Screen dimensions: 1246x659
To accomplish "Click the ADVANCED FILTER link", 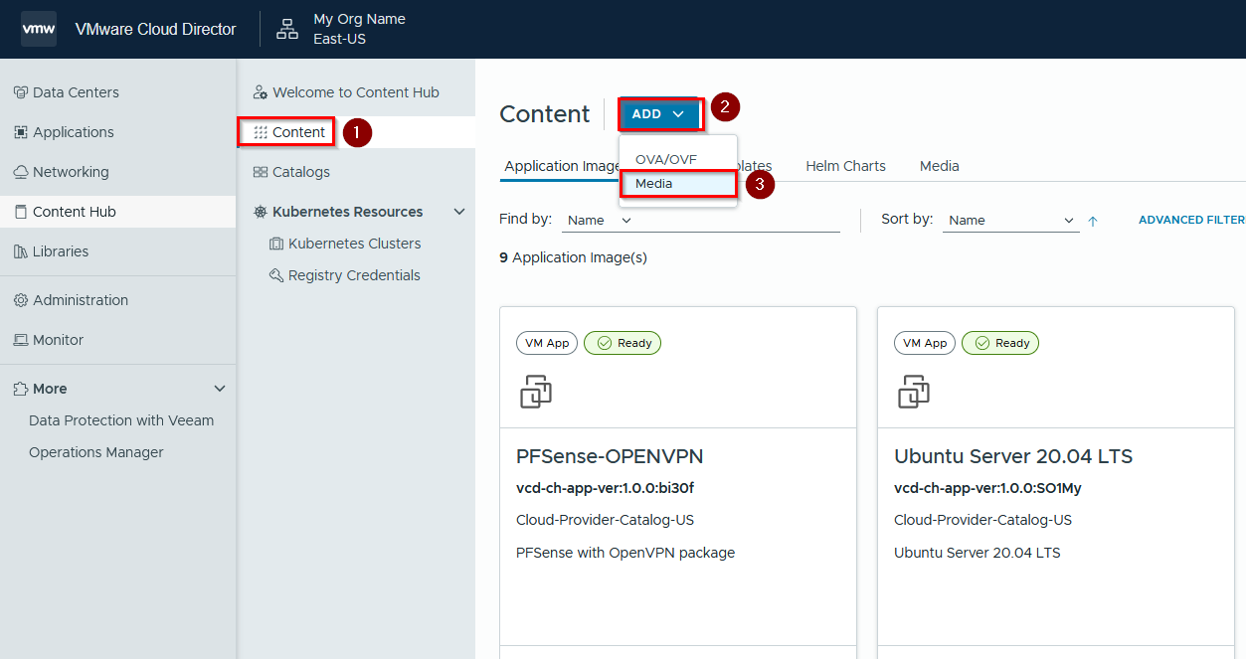I will click(x=1191, y=220).
